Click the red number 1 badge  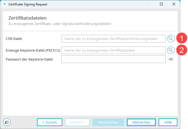coord(181,39)
